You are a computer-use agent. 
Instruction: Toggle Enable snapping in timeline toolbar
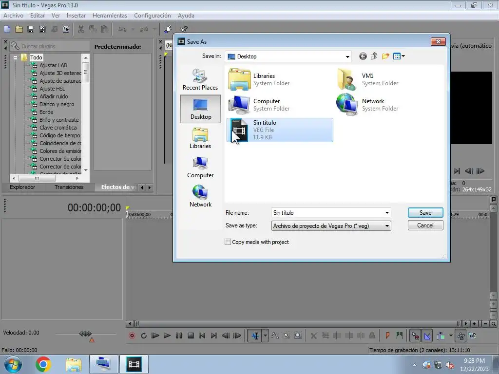(x=415, y=336)
